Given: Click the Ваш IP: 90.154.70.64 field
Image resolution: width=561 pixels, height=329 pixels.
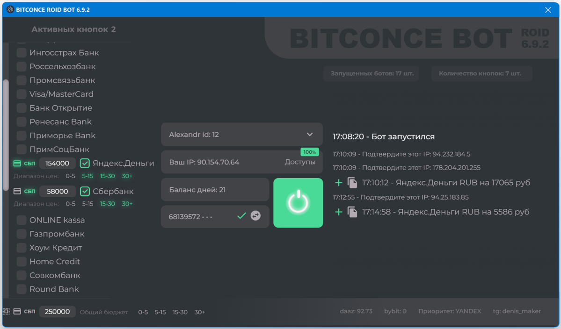Looking at the screenshot, I should (242, 162).
